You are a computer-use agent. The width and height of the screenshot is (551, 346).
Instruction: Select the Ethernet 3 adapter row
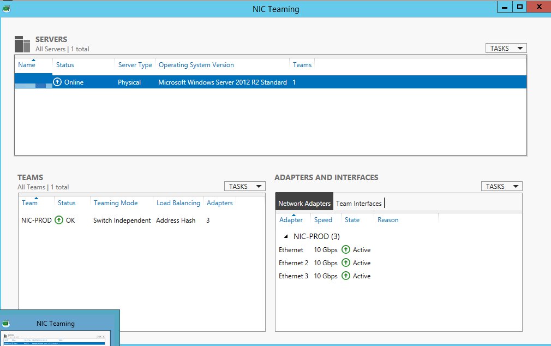(x=398, y=276)
